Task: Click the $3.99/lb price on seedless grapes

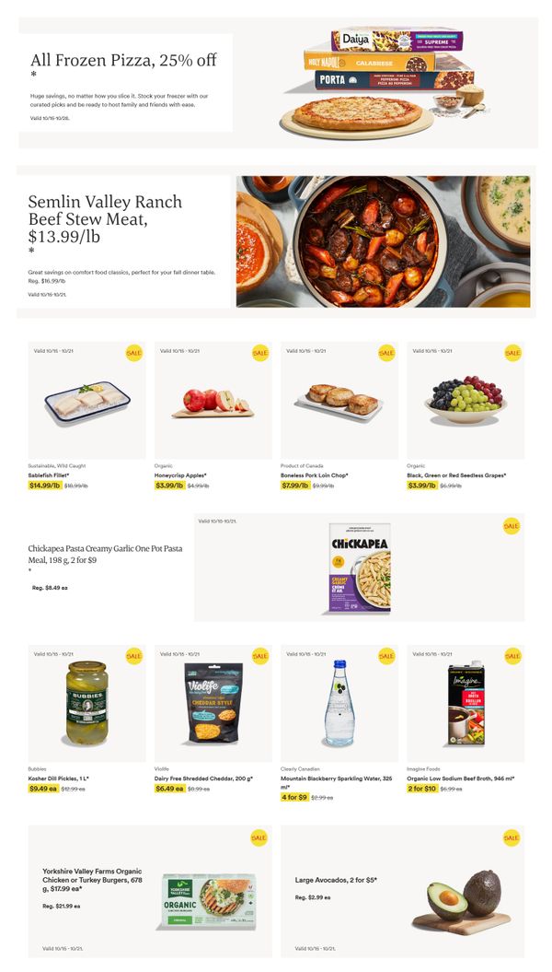Action: (421, 486)
